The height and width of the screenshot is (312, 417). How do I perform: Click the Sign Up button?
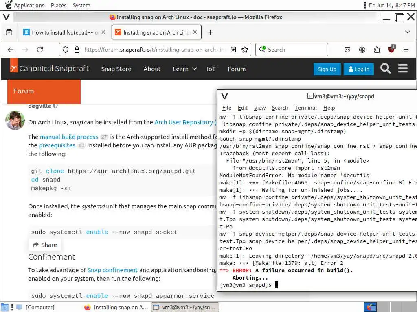327,69
